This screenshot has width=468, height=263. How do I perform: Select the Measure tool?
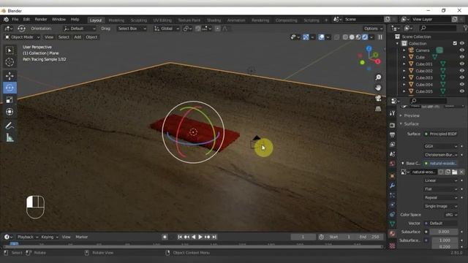coord(10,137)
